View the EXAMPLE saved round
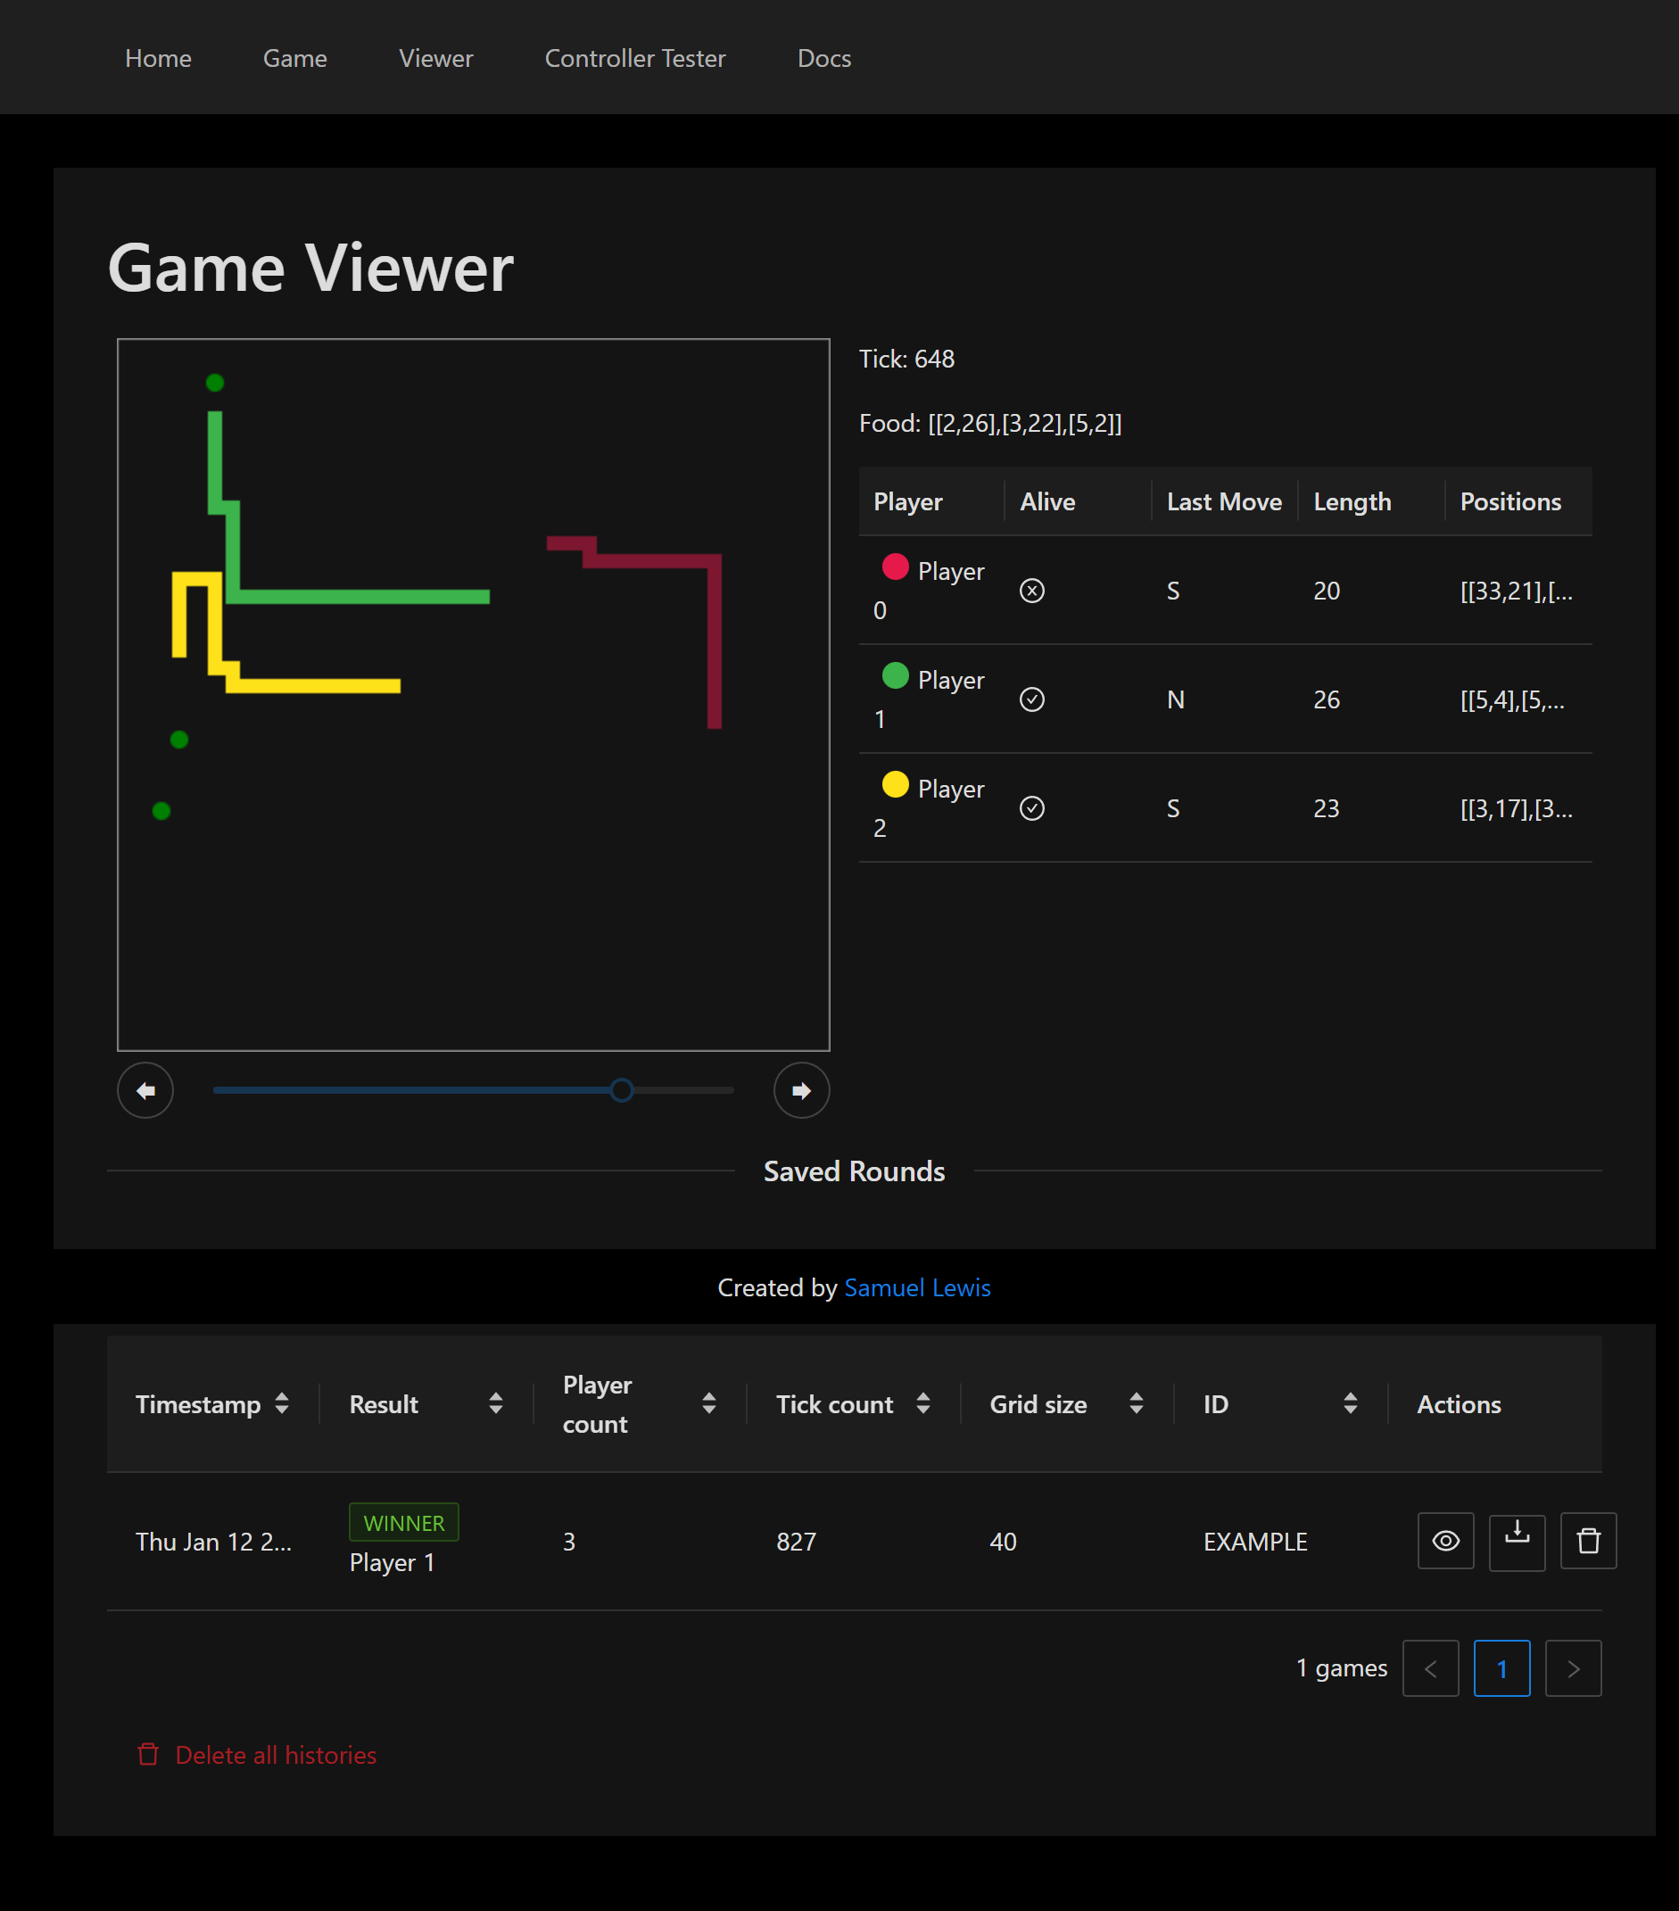The image size is (1679, 1911). pyautogui.click(x=1445, y=1541)
